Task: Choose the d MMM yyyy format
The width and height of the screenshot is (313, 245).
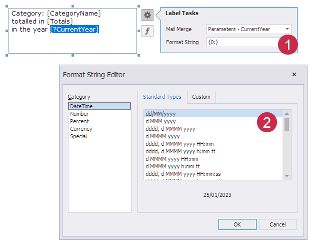Action: [213, 121]
